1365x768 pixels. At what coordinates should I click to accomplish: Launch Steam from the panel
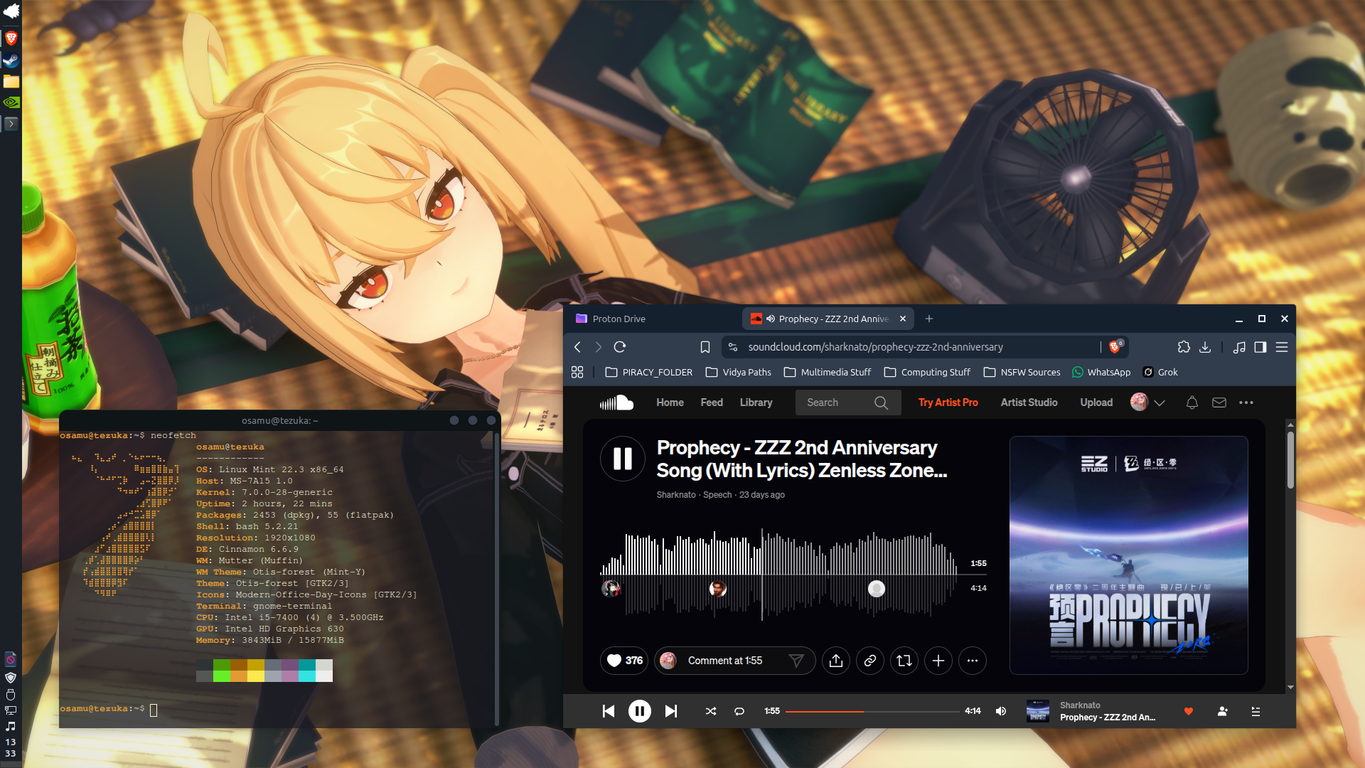pyautogui.click(x=11, y=60)
